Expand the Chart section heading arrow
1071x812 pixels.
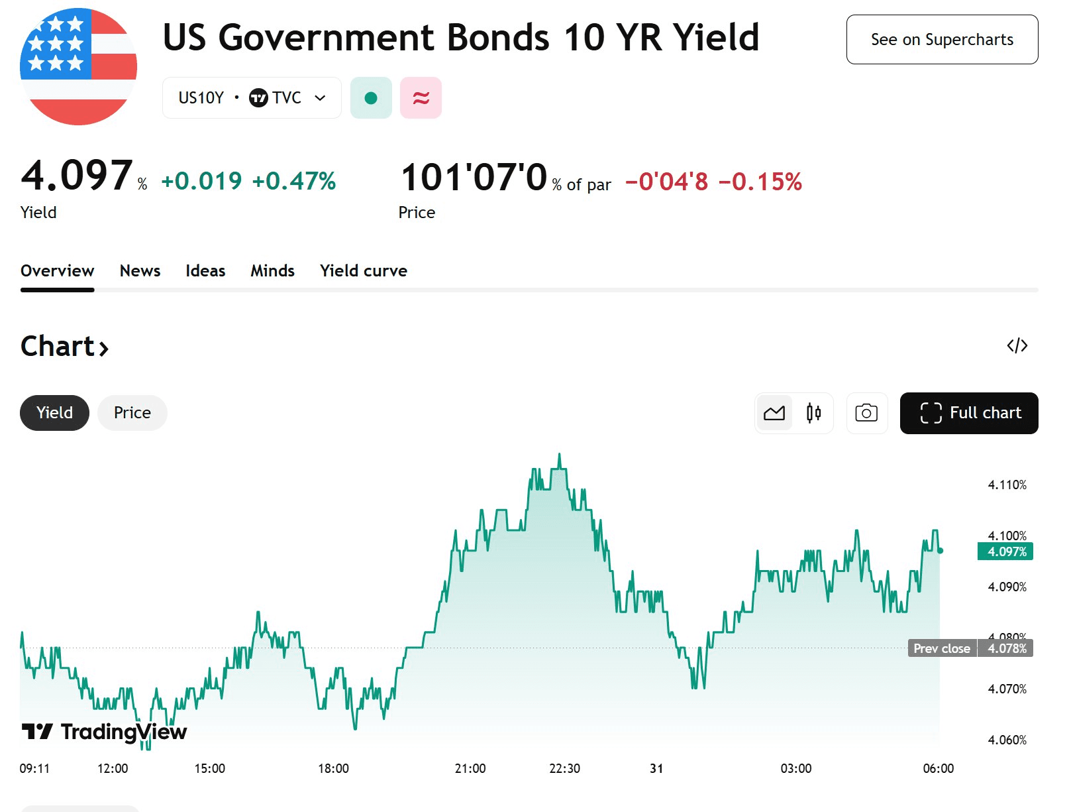point(103,347)
